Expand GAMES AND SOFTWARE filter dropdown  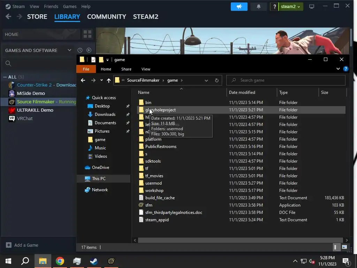(x=69, y=50)
